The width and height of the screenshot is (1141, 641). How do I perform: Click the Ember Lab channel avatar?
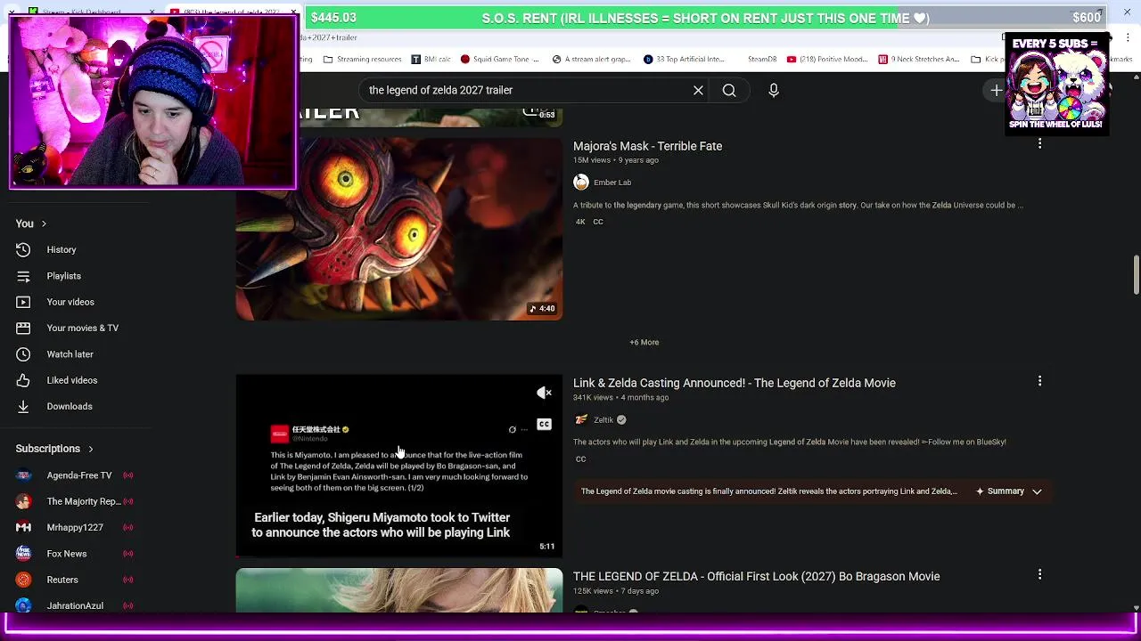tap(581, 183)
